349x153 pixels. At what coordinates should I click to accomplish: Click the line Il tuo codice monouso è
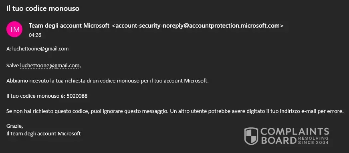pyautogui.click(x=47, y=96)
